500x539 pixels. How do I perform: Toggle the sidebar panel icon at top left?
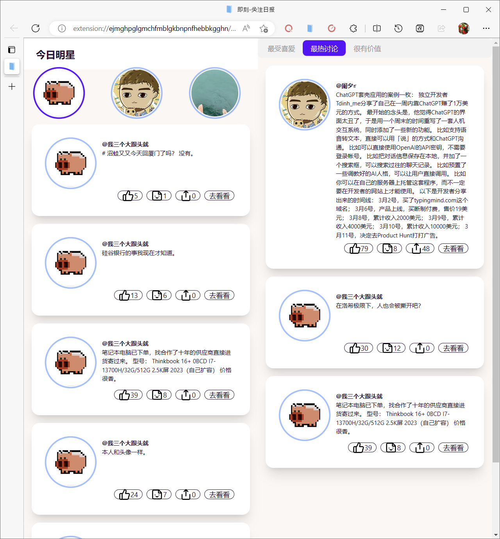[x=12, y=50]
